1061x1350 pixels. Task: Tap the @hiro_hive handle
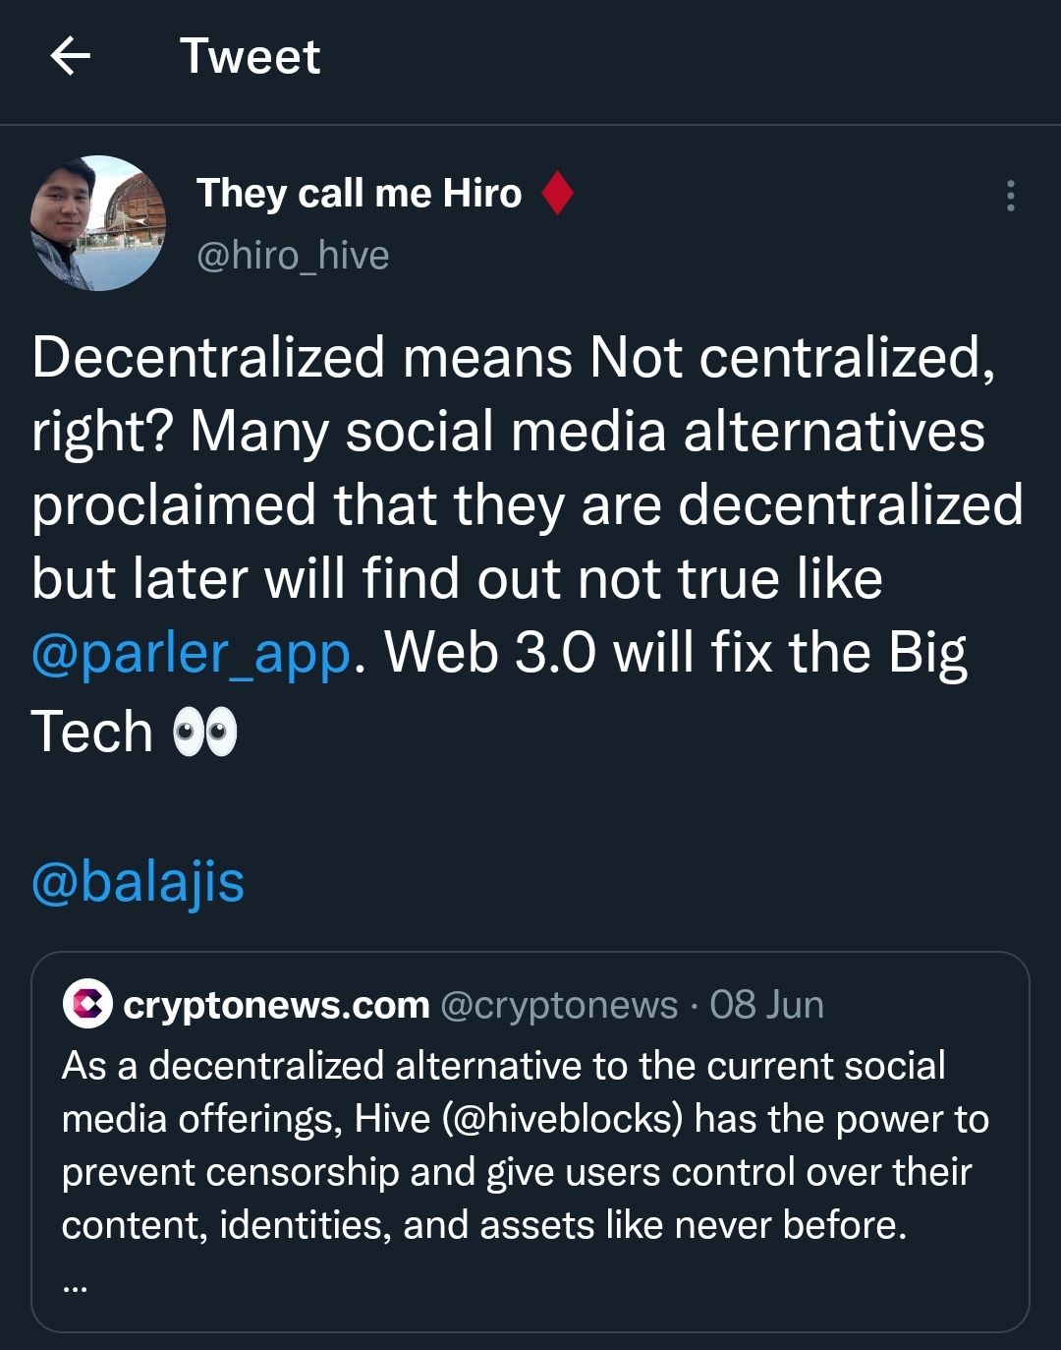pos(293,256)
